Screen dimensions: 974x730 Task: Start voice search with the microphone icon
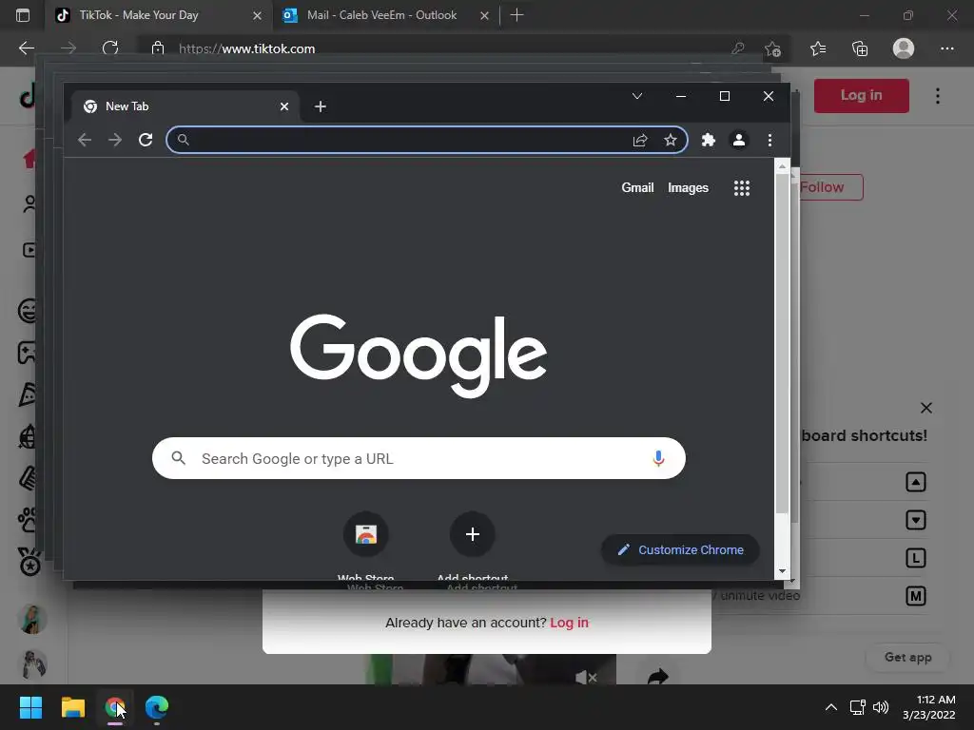(x=658, y=458)
